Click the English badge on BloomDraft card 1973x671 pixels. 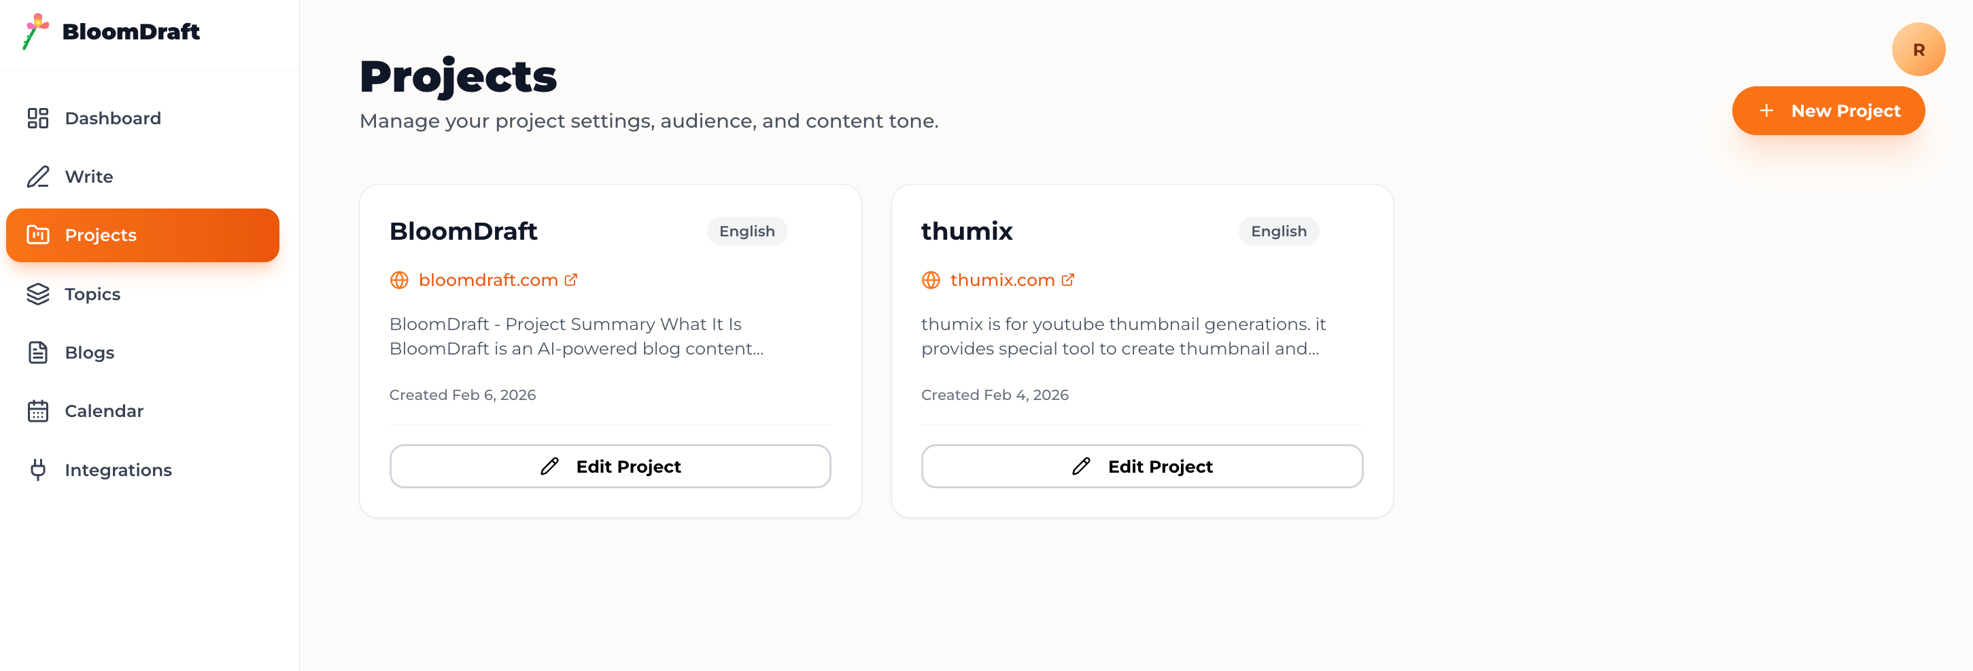click(x=746, y=231)
